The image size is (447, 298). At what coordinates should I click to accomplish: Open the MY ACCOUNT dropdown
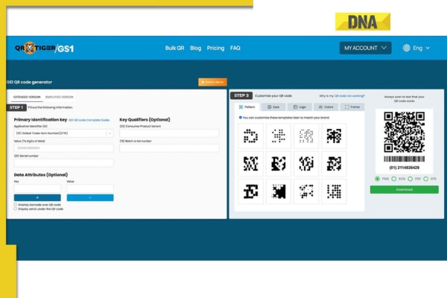tap(365, 48)
